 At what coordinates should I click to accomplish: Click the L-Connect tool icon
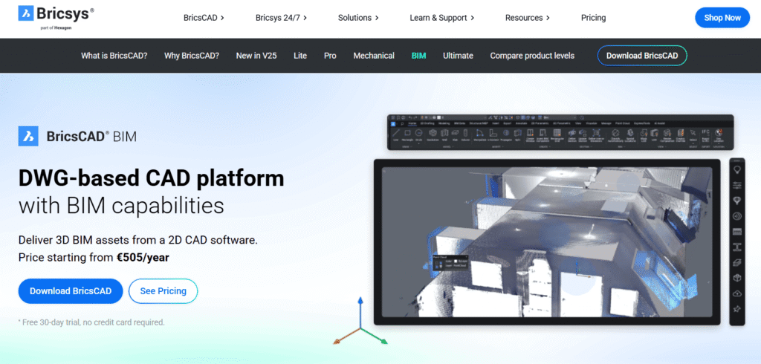click(493, 134)
